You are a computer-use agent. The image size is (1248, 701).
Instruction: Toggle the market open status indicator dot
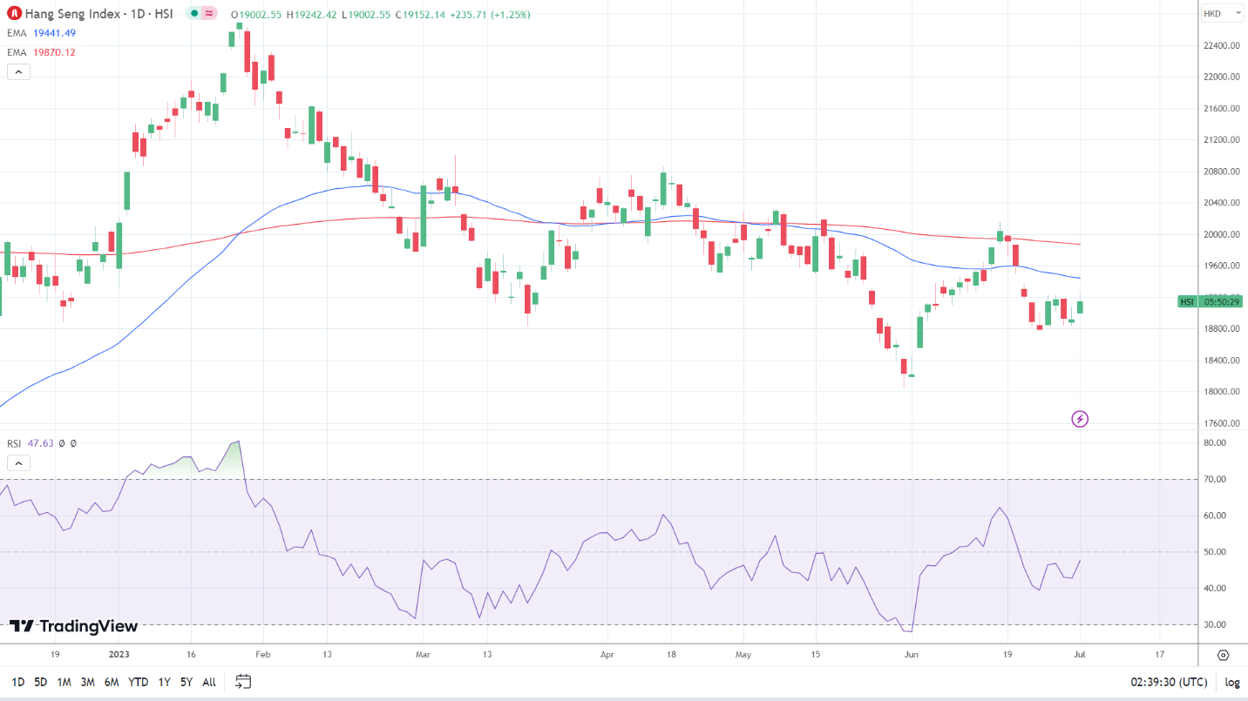194,14
